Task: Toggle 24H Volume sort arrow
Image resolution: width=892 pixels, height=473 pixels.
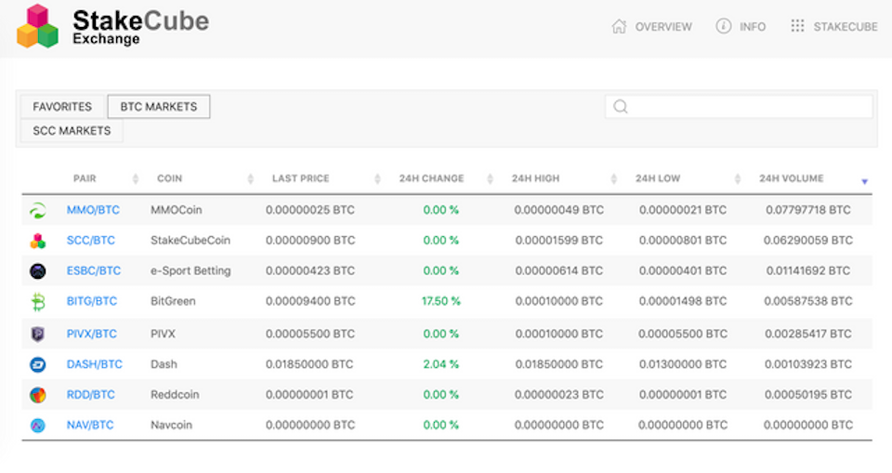Action: pyautogui.click(x=864, y=181)
